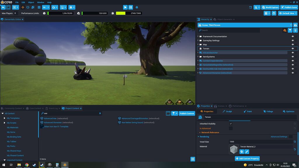Enable the Is Advanced checkbox
This screenshot has width=299, height=168.
[x=231, y=128]
